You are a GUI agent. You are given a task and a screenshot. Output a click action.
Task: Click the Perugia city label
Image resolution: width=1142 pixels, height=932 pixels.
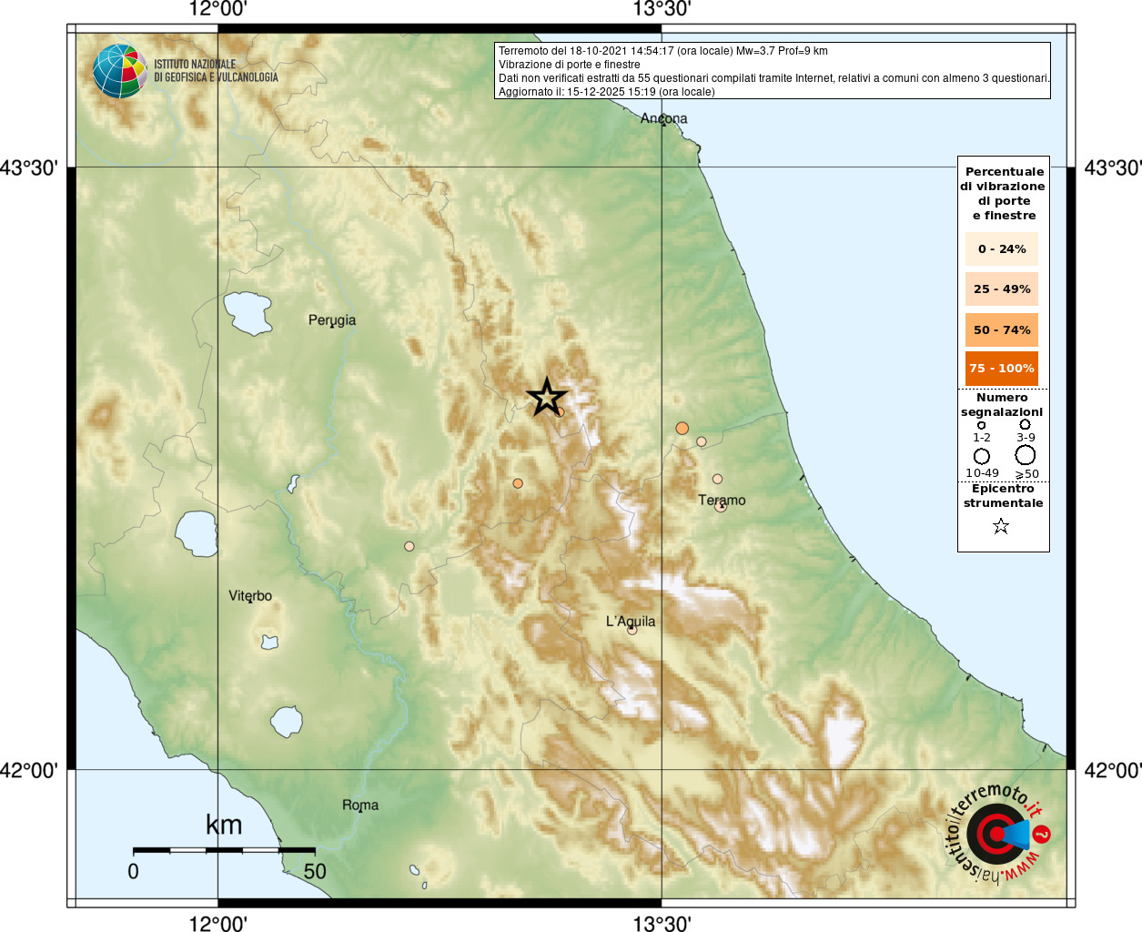click(332, 320)
